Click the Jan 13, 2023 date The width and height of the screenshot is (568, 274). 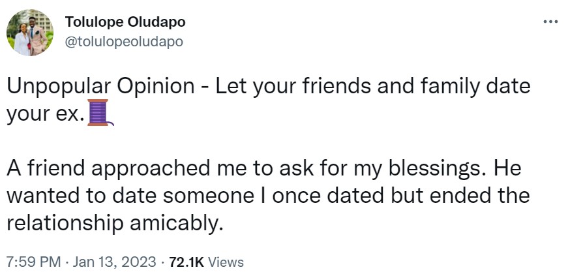[116, 262]
